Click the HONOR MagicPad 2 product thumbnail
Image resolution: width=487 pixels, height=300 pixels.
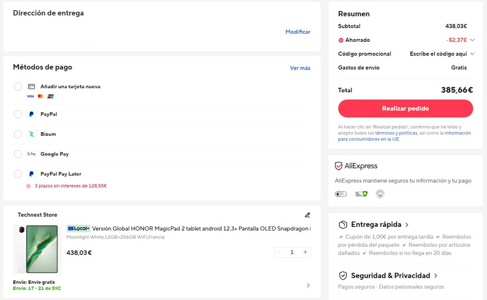[37, 249]
